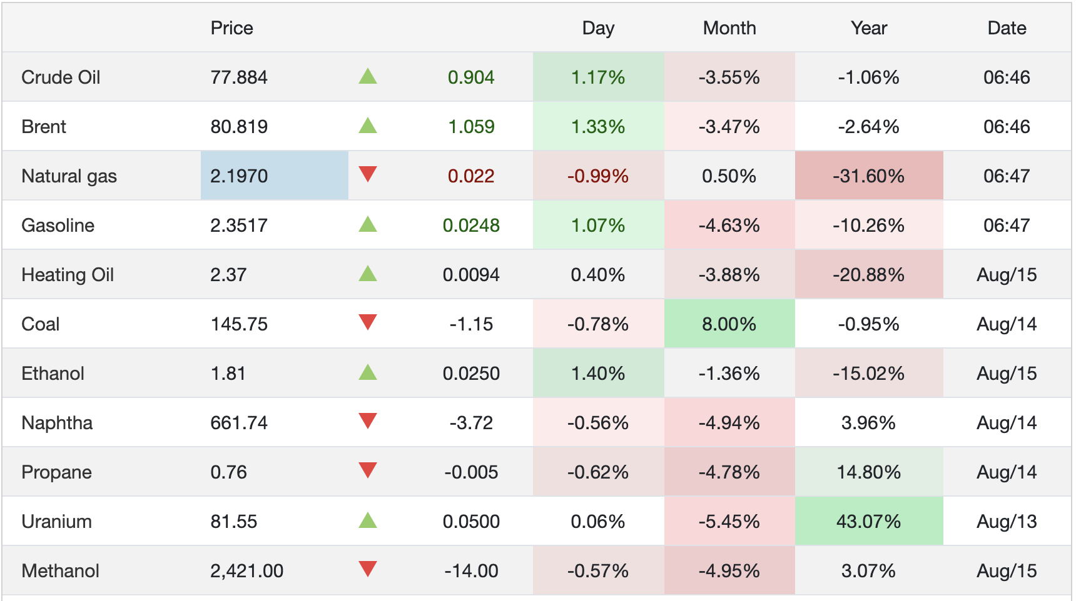The width and height of the screenshot is (1076, 601).
Task: Click the red down arrow in the Propane row
Action: (368, 470)
